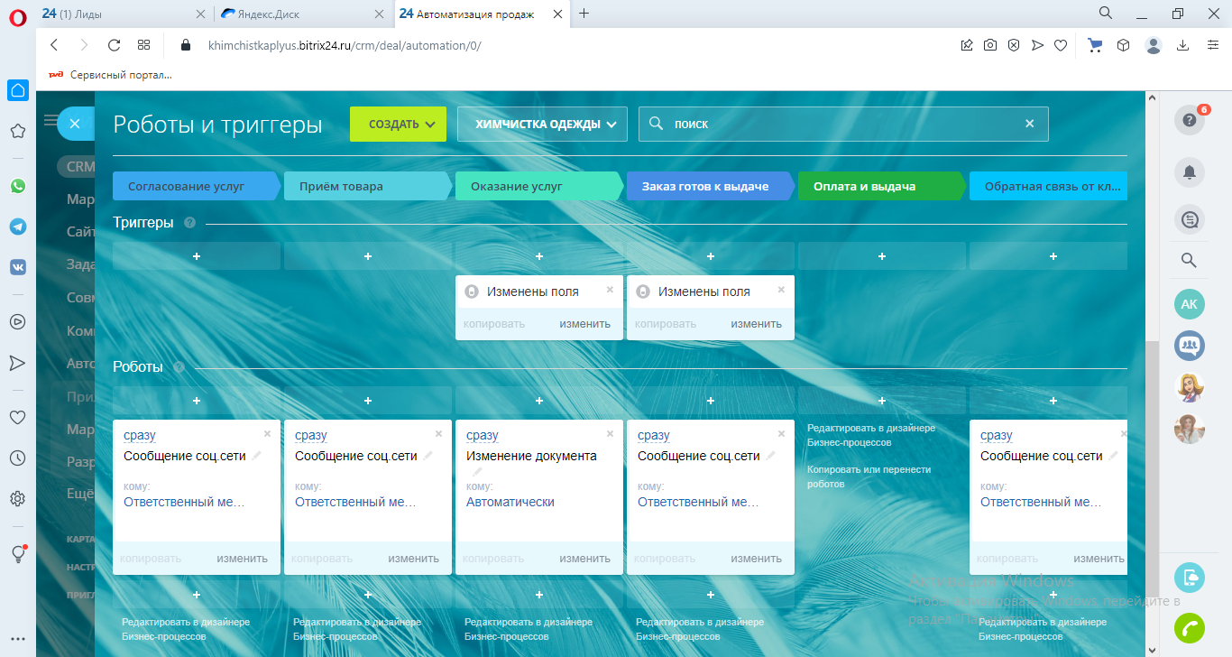This screenshot has width=1232, height=657.
Task: Open Telegram in the Opera sidebar
Action: point(17,227)
